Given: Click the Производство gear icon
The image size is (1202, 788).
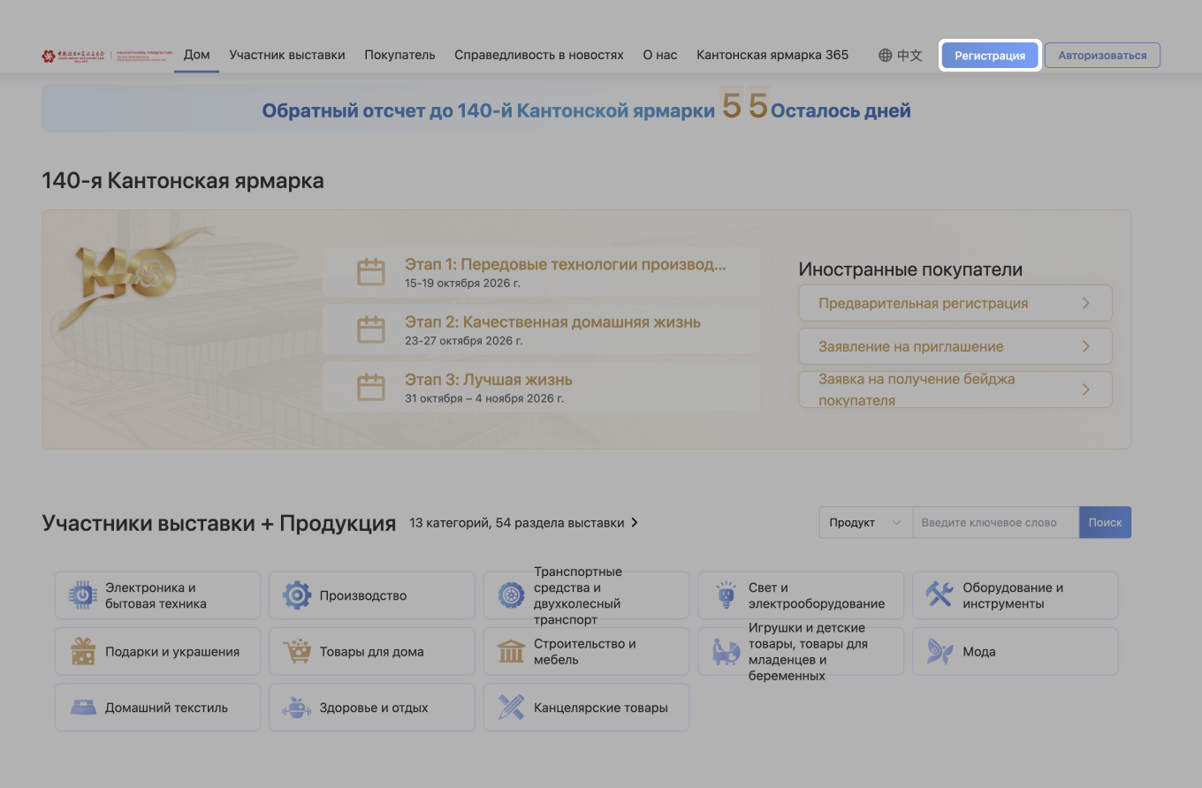Looking at the screenshot, I should (297, 595).
